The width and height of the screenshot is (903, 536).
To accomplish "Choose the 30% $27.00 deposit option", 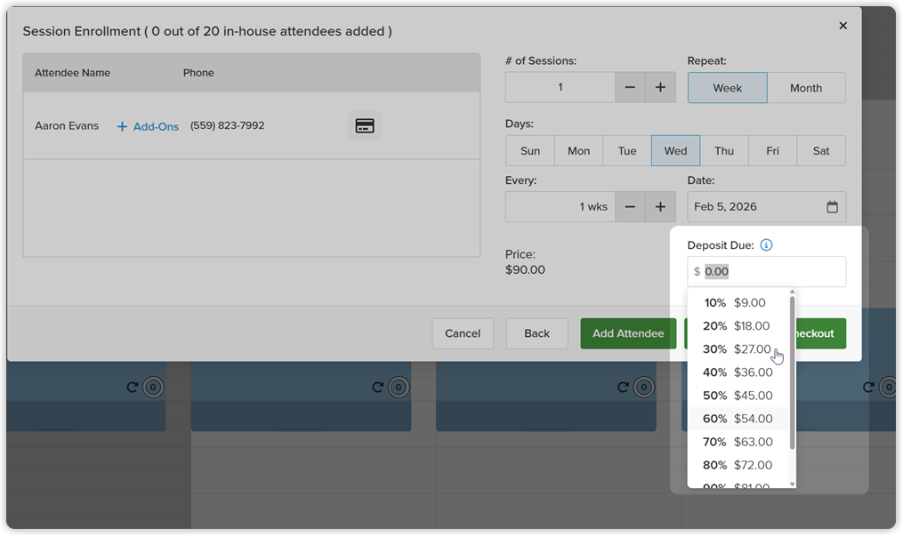I will (x=738, y=349).
